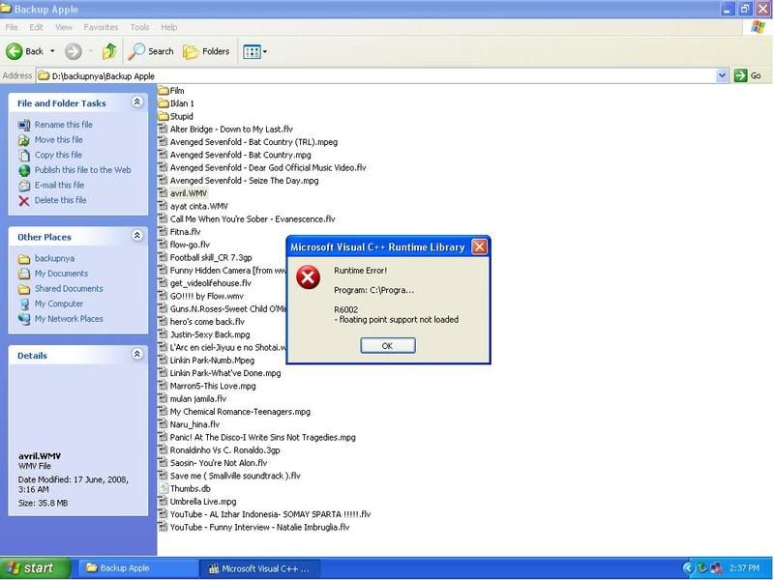
Task: Select mulan jamila.flv file icon
Action: (x=163, y=398)
